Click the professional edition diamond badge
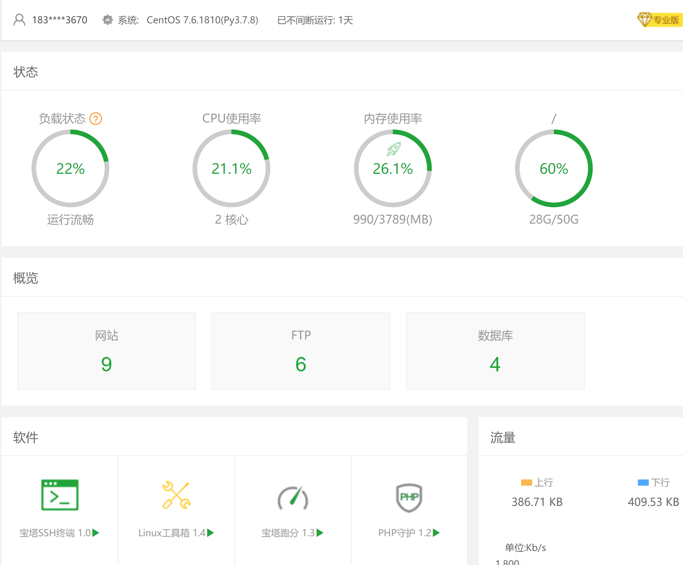Image resolution: width=683 pixels, height=565 pixels. (659, 19)
